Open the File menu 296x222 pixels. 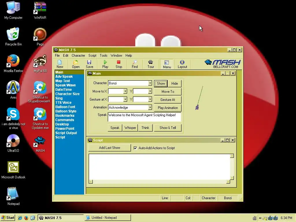(x=57, y=55)
